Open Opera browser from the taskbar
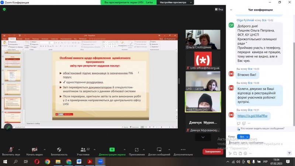The height and width of the screenshot is (166, 295). click(37, 162)
